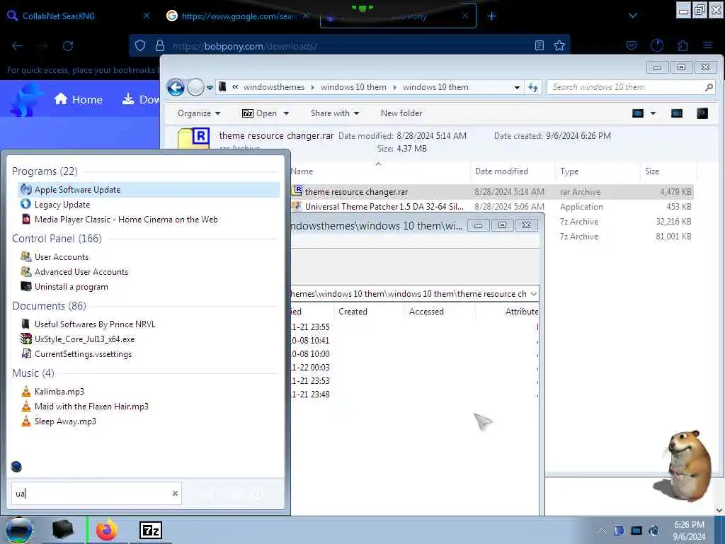Open Firefox from the taskbar
The width and height of the screenshot is (725, 544).
point(107,530)
